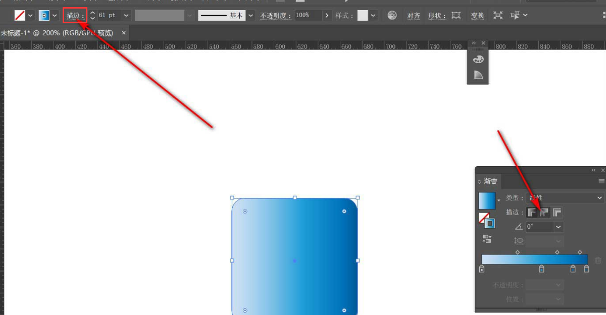The height and width of the screenshot is (315, 606).
Task: Open the Gradient panel hamburger menu
Action: (601, 181)
